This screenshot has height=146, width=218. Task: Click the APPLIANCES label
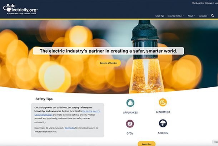coord(130,112)
